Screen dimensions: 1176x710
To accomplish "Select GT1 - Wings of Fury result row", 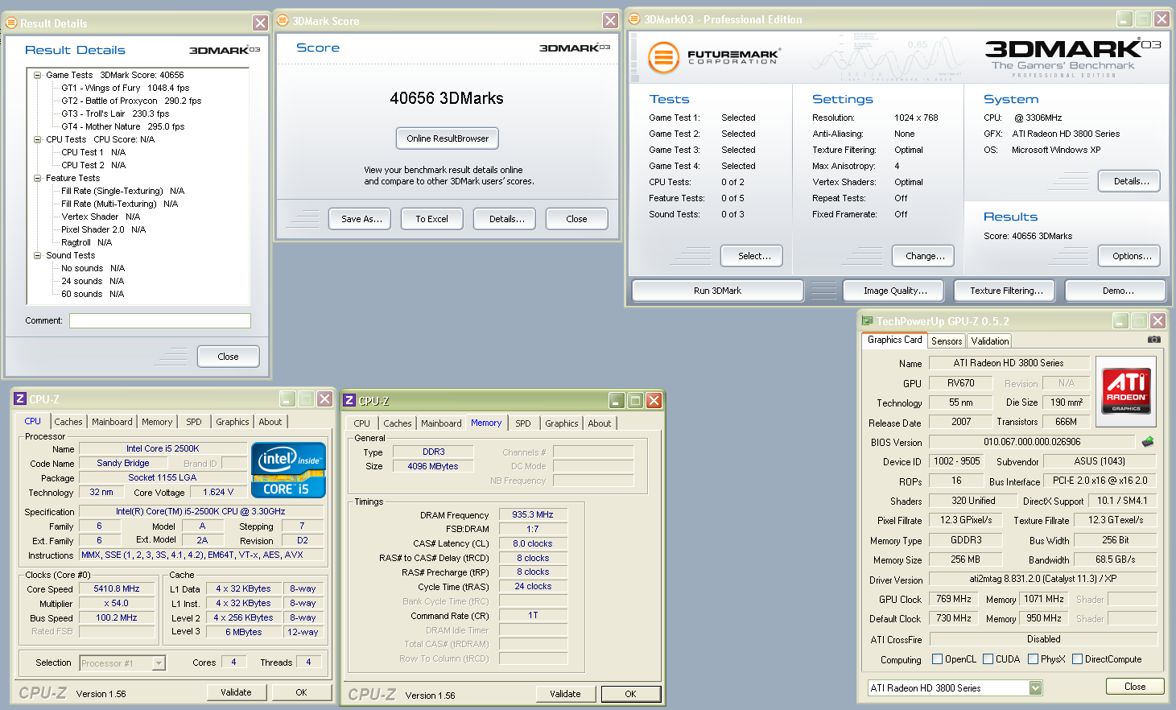I will click(x=125, y=88).
